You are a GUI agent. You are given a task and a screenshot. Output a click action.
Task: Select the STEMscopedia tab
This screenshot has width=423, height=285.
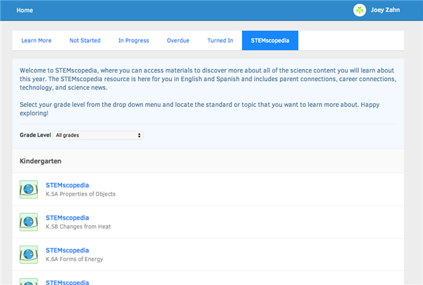pos(270,41)
